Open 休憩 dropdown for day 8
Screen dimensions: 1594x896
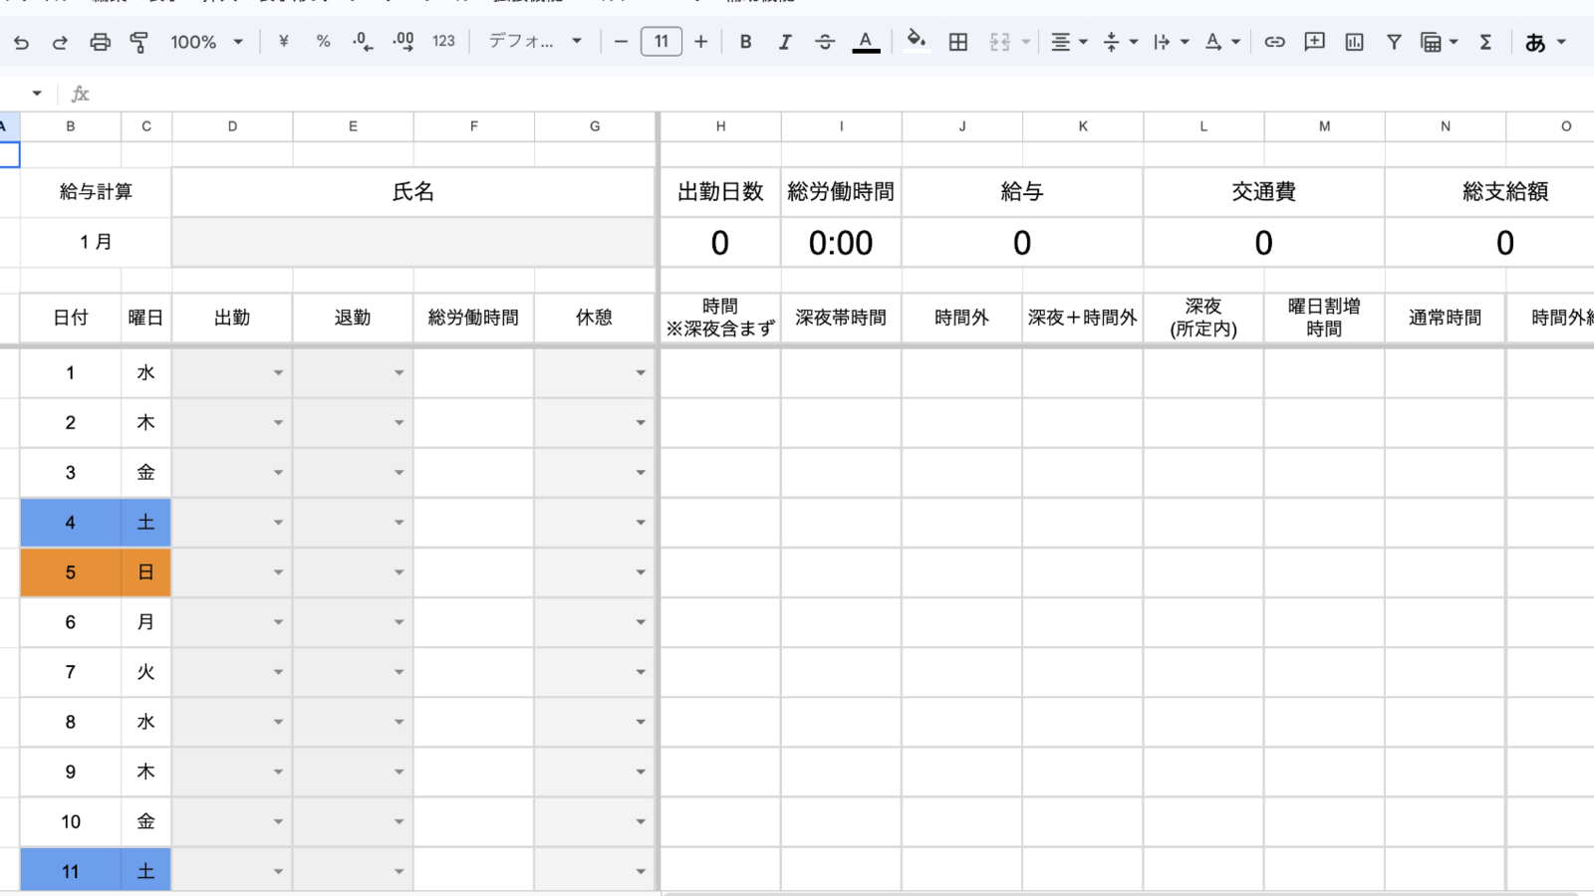coord(641,722)
